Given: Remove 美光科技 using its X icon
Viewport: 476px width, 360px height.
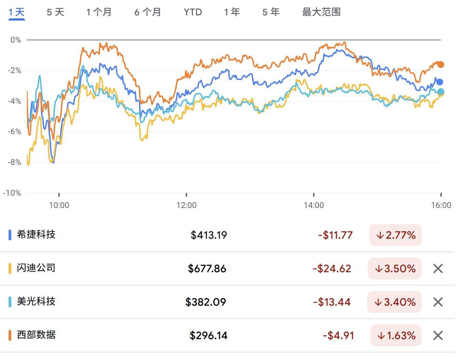Looking at the screenshot, I should (438, 302).
